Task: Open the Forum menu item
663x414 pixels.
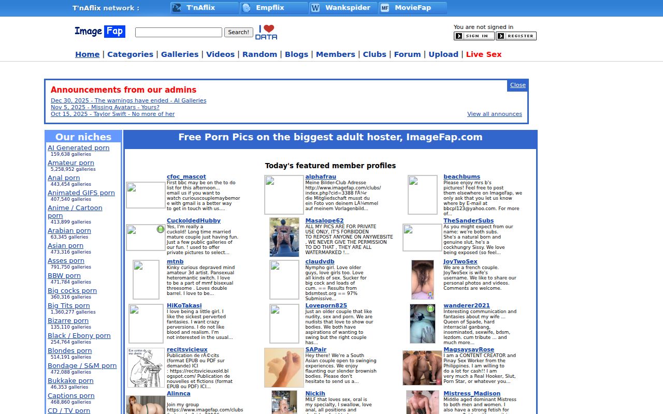Action: (x=407, y=54)
